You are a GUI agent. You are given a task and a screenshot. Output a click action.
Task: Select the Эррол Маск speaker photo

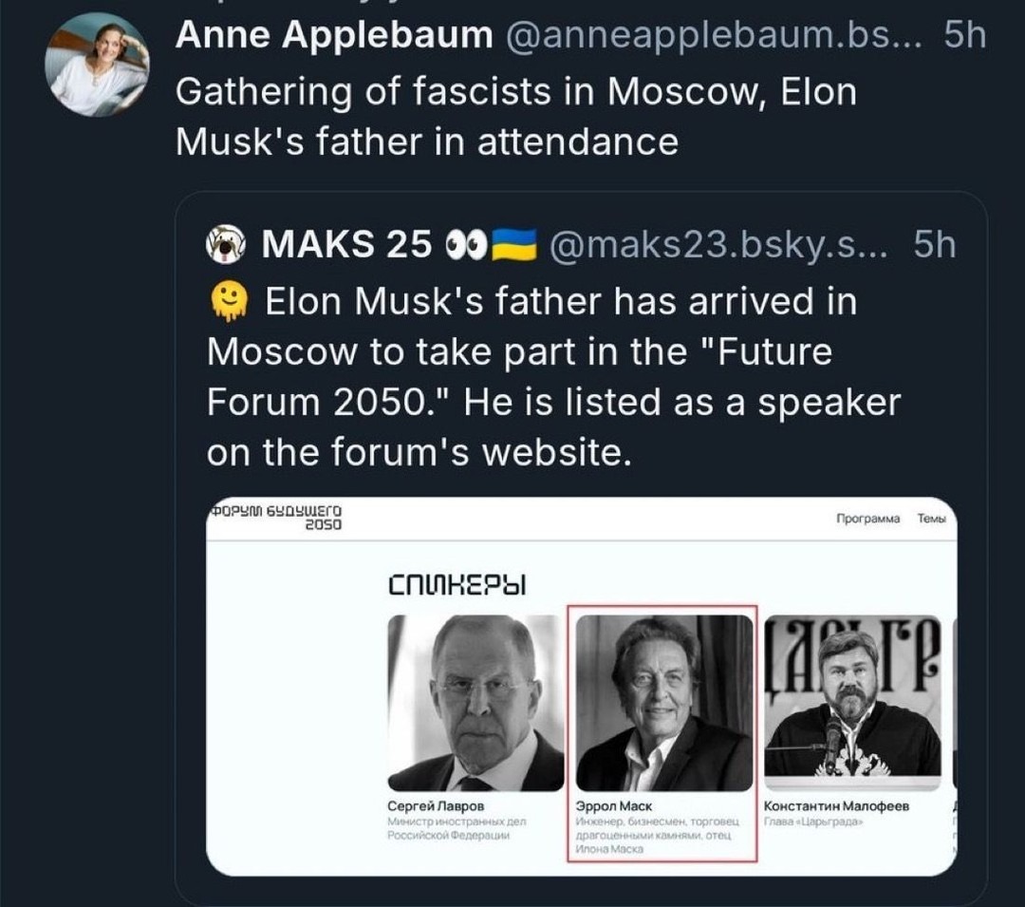point(663,703)
